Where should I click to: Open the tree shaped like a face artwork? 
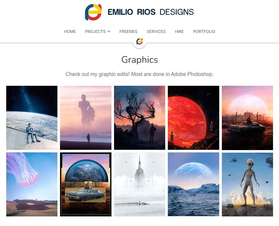[139, 118]
